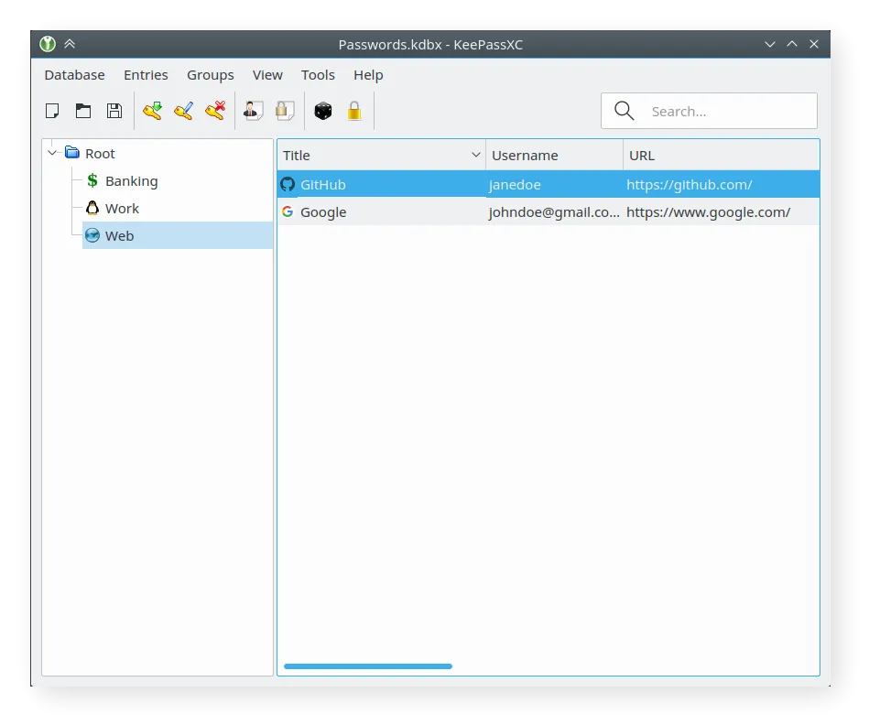Click the Banking dollar sign icon
The width and height of the screenshot is (869, 725).
(92, 180)
